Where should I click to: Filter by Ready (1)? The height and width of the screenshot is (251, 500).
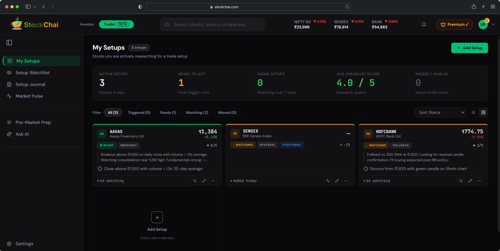coord(168,112)
